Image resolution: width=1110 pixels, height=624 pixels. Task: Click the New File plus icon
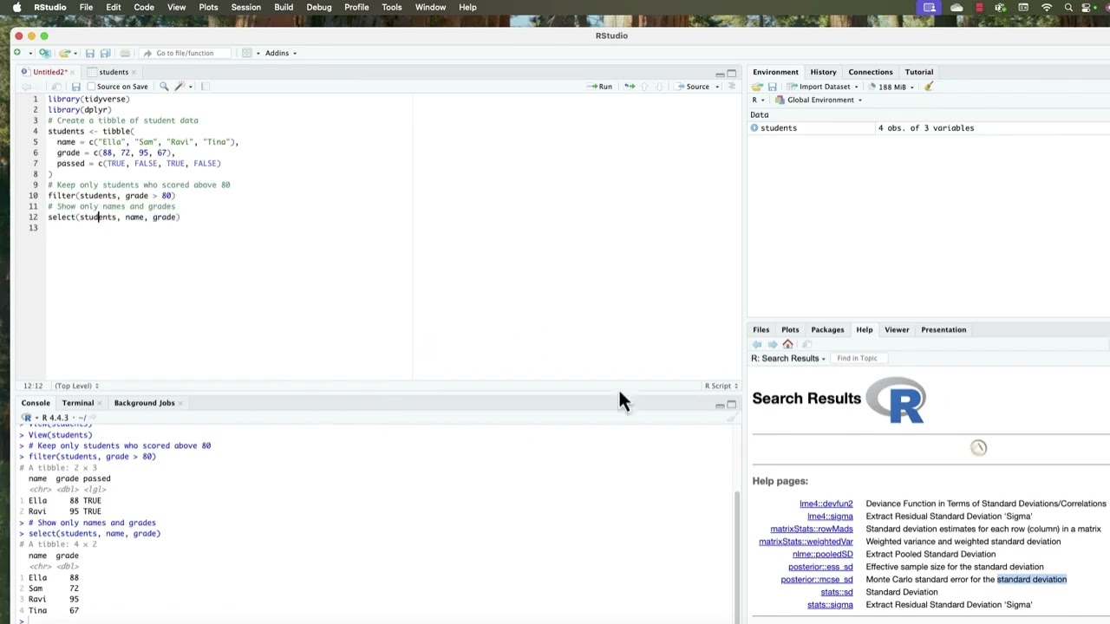pos(17,53)
